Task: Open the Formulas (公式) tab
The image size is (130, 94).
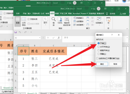Action: (x=42, y=13)
